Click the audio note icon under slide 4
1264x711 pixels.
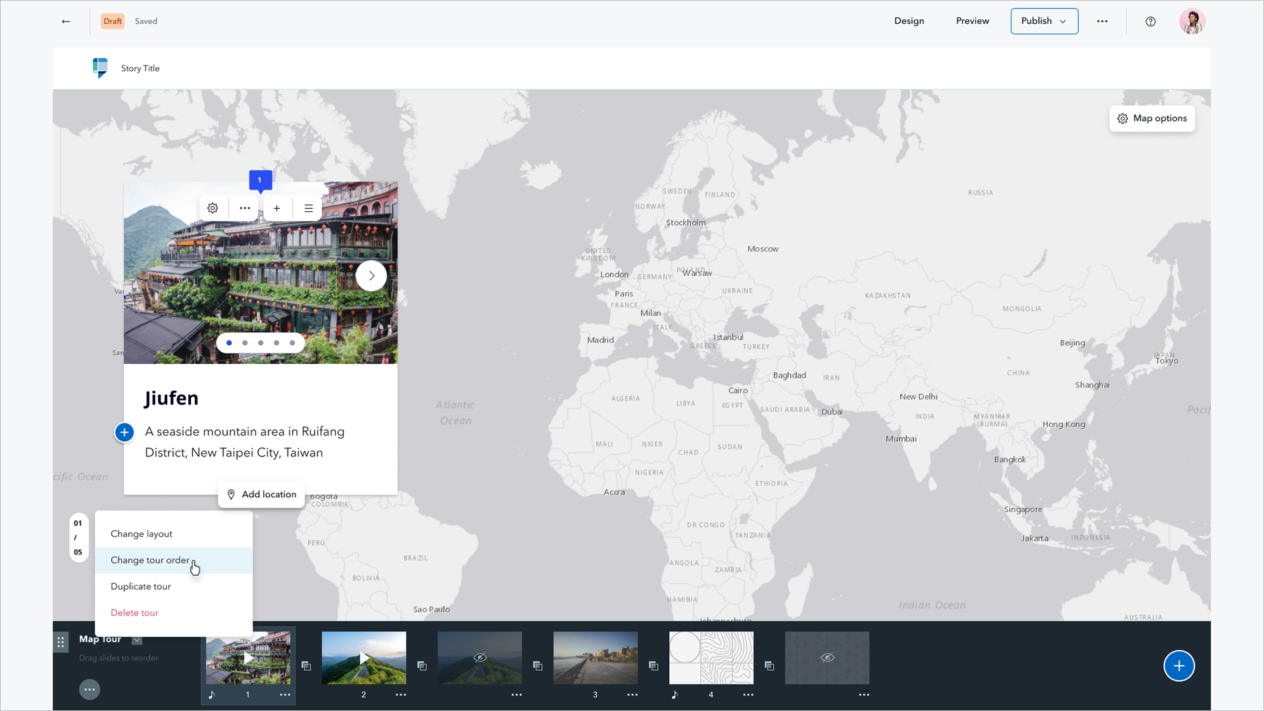coord(674,695)
